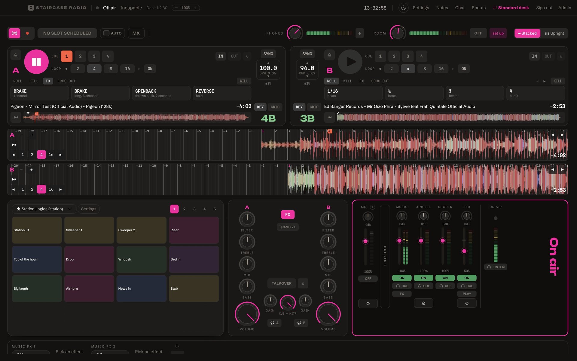The image size is (577, 361).
Task: Pause deck A with the pink button
Action: pos(36,62)
